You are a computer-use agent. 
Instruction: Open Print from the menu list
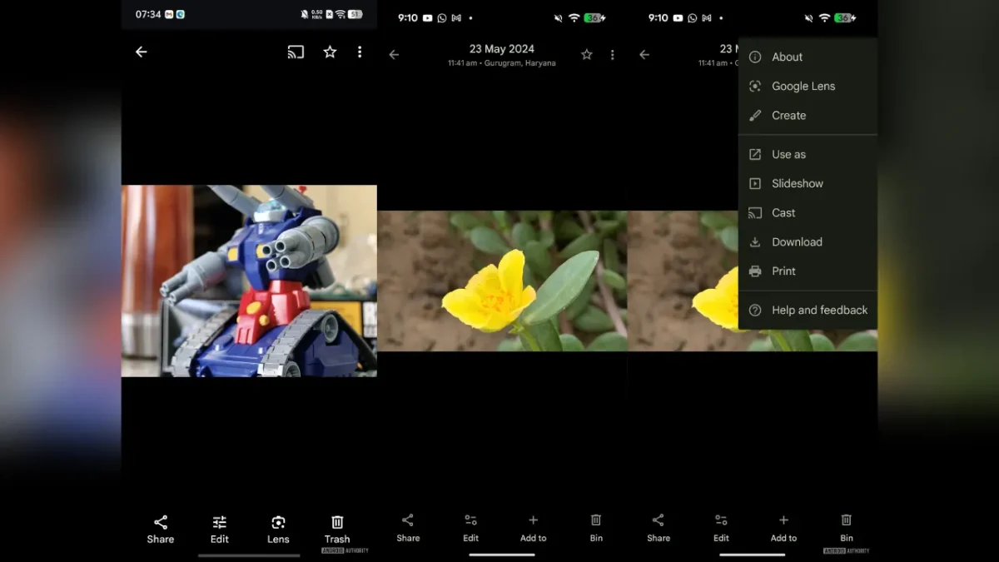point(783,271)
